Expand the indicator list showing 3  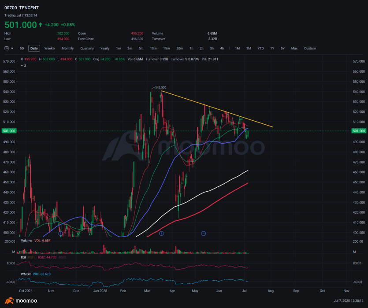pyautogui.click(x=23, y=66)
